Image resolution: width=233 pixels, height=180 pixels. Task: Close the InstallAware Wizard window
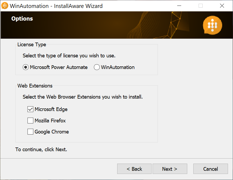222,6
